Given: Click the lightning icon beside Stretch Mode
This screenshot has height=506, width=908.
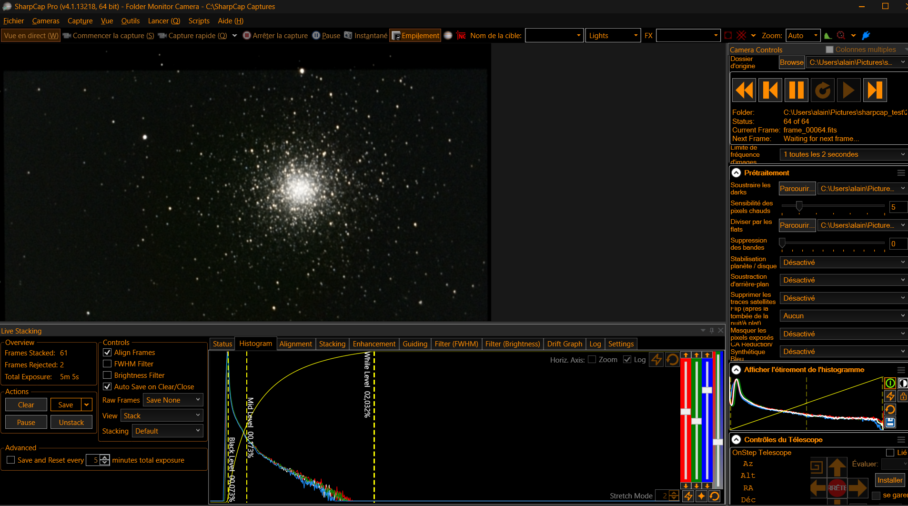Looking at the screenshot, I should point(688,496).
